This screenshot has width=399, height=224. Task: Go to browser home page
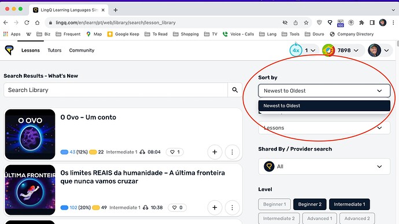[x=37, y=23]
